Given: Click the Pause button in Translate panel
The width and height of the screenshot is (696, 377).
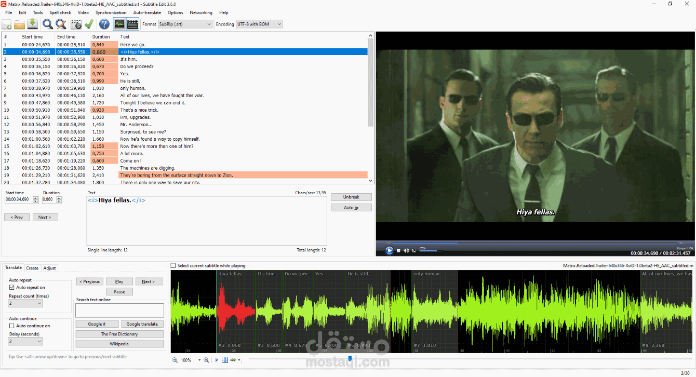Looking at the screenshot, I should [119, 292].
